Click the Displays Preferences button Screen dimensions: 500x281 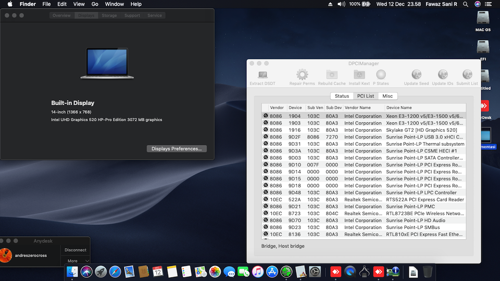(x=177, y=149)
